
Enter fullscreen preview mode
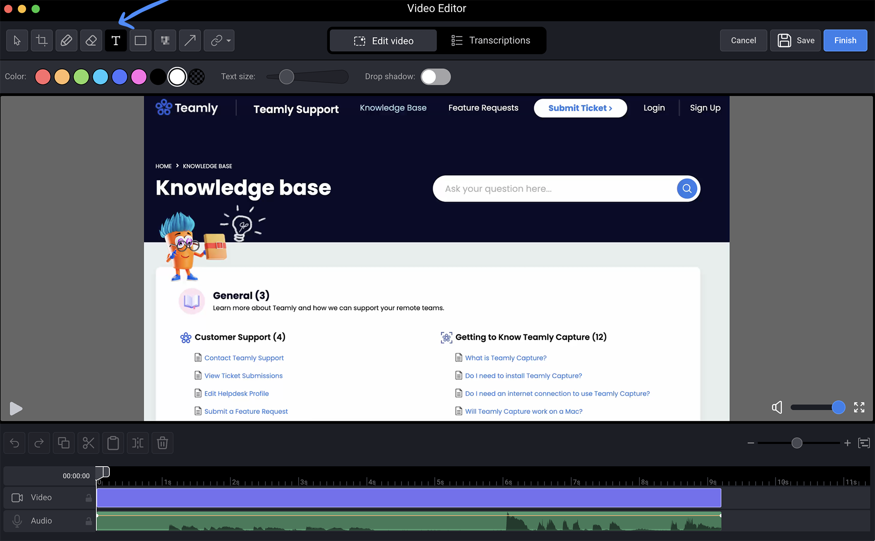coord(859,407)
